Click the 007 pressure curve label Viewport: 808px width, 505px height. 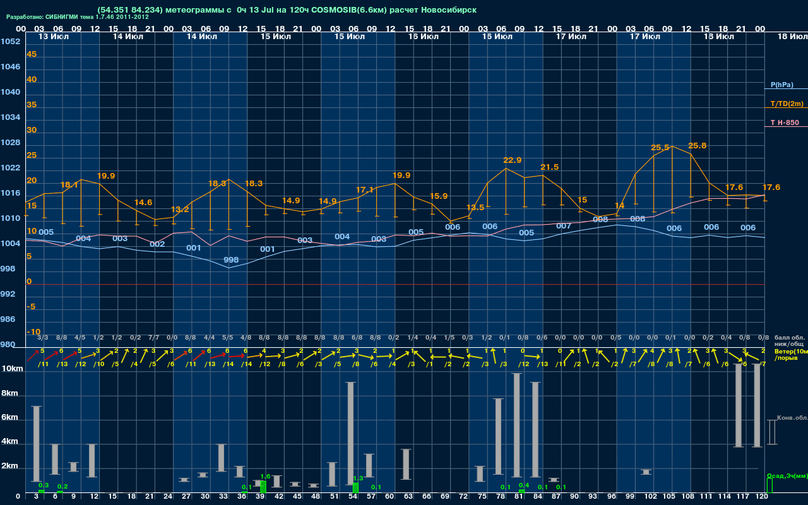(564, 226)
